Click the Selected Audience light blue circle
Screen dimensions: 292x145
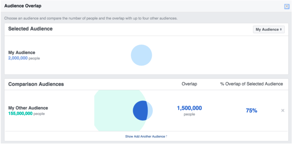tap(141, 55)
